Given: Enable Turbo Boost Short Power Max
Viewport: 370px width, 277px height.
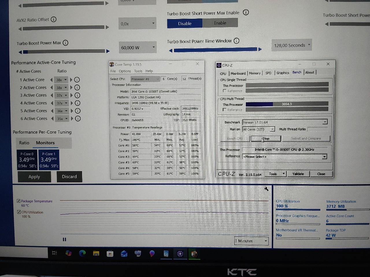Looking at the screenshot, I should [220, 23].
